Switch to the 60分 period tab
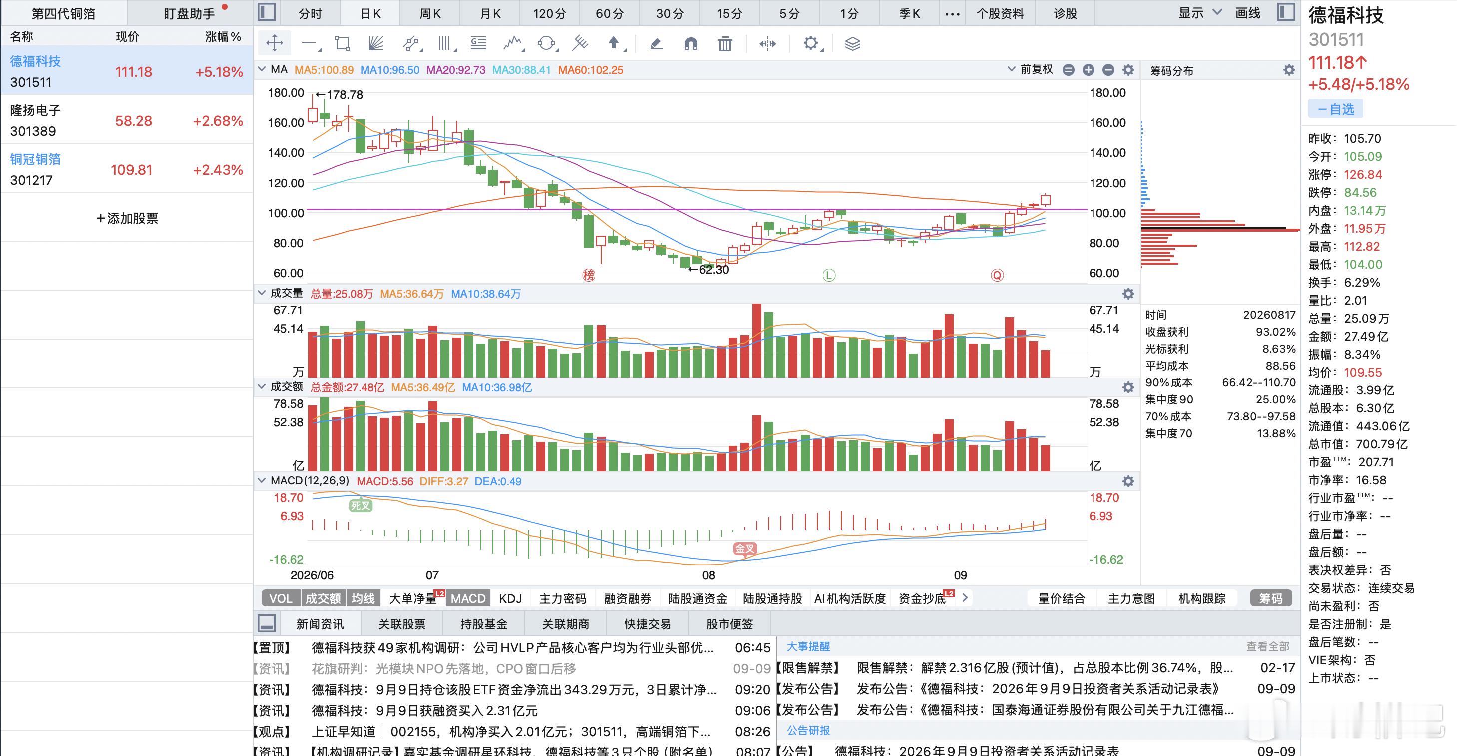This screenshot has width=1457, height=756. coord(610,13)
